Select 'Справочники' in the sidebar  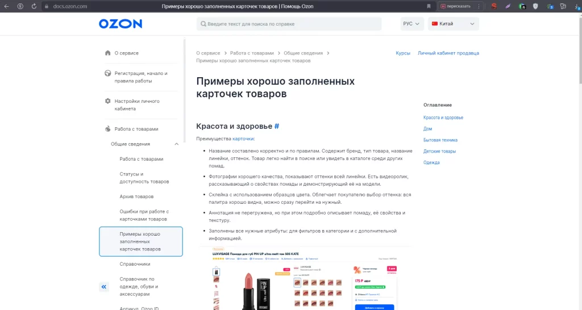tap(135, 264)
